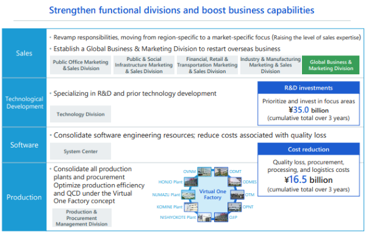The height and width of the screenshot is (234, 366).
Task: Click the OPNT text label
Action: tap(248, 207)
